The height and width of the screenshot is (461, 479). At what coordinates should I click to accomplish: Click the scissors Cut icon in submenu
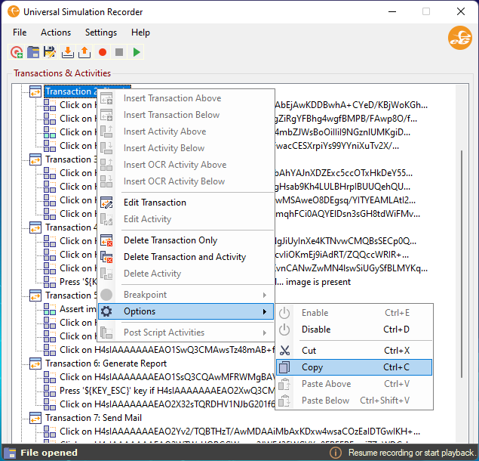point(284,351)
